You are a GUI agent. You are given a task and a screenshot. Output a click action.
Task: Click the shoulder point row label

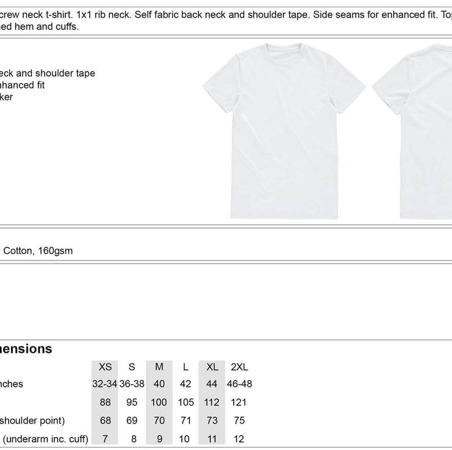coord(32,421)
